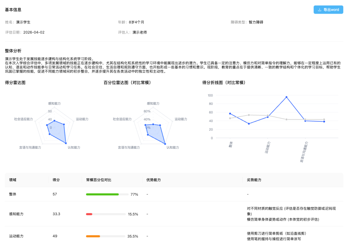Click the 整体分析 section heading

(13, 51)
